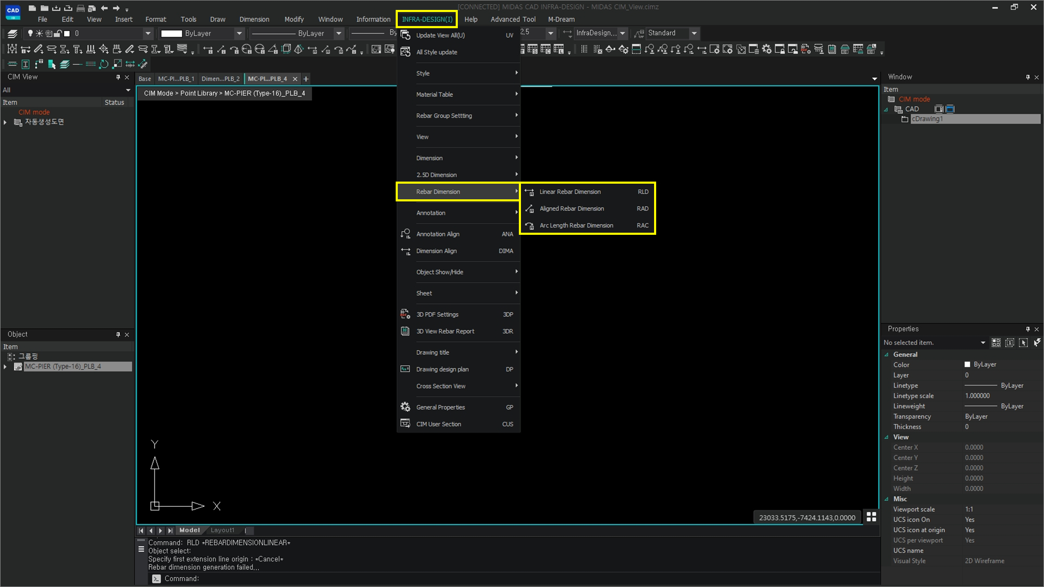
Task: Click the Redo arrow icon
Action: 116,8
